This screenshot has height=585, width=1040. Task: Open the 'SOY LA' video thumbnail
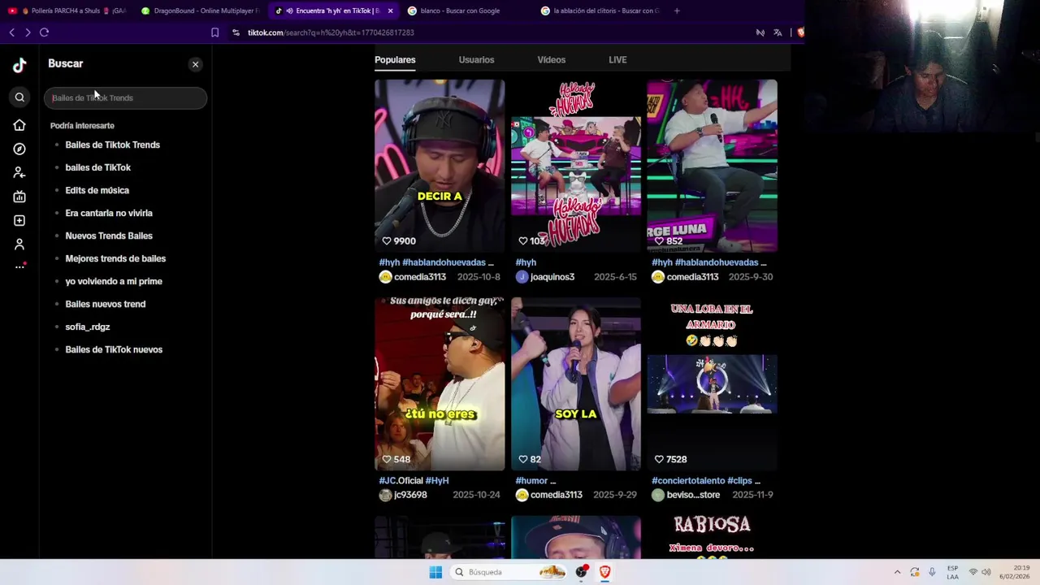click(x=576, y=383)
